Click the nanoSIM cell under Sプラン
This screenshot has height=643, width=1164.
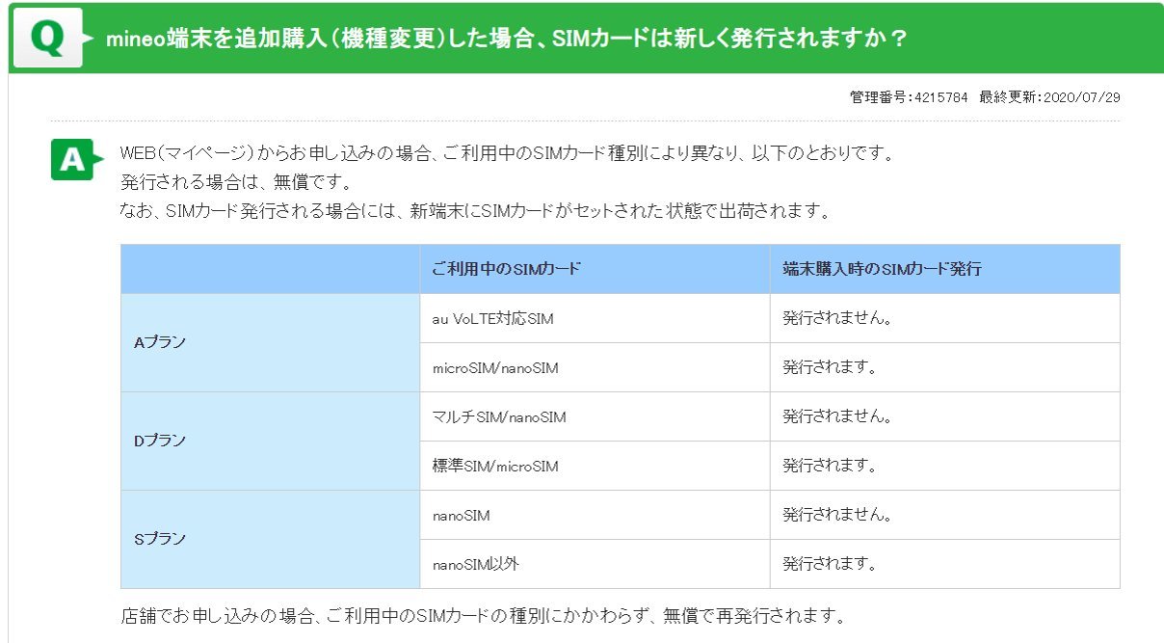pyautogui.click(x=595, y=515)
